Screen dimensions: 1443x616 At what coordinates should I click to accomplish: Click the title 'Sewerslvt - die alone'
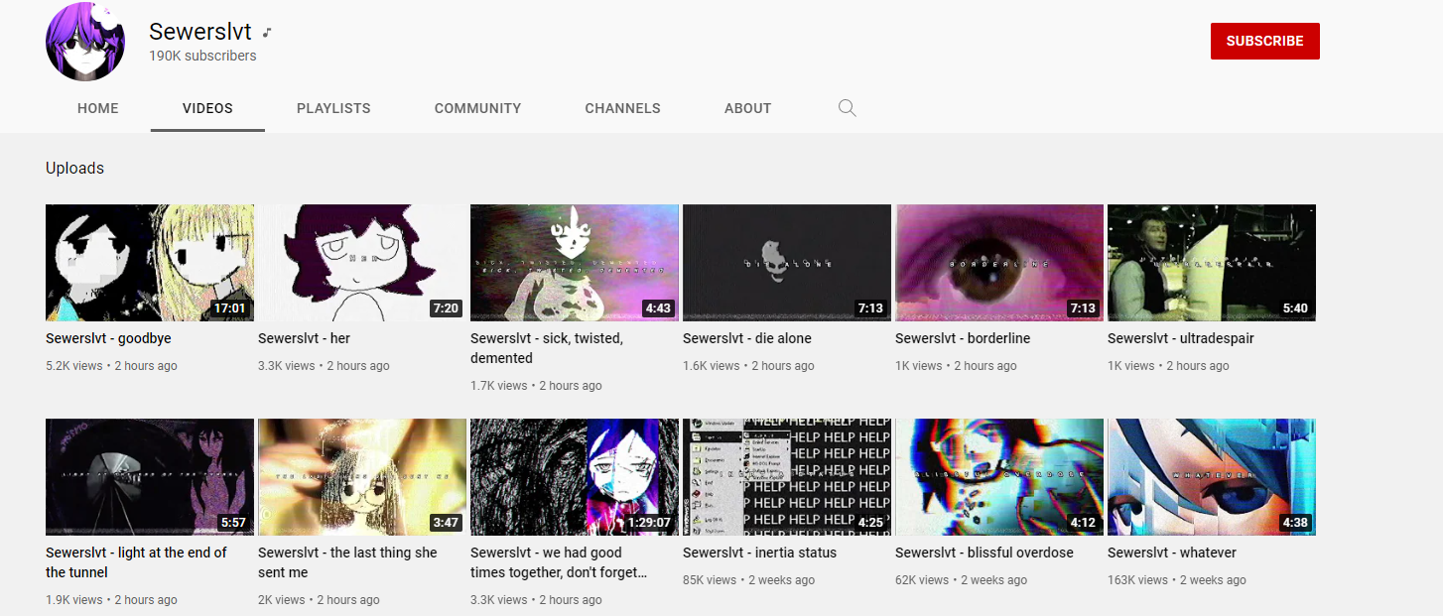(x=747, y=338)
